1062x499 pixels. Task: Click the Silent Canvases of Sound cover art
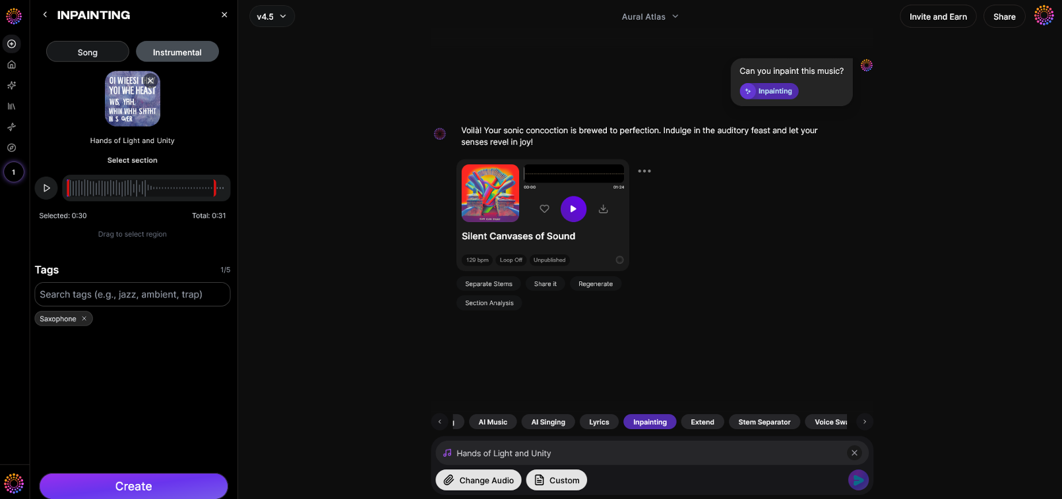click(x=490, y=193)
